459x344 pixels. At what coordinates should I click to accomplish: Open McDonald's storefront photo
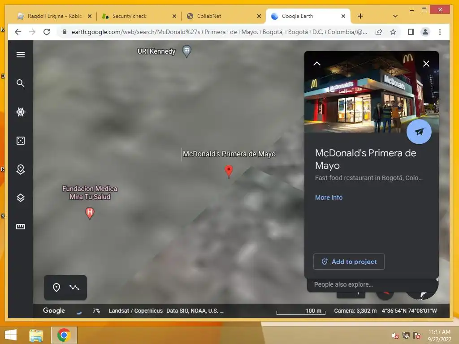point(371,92)
